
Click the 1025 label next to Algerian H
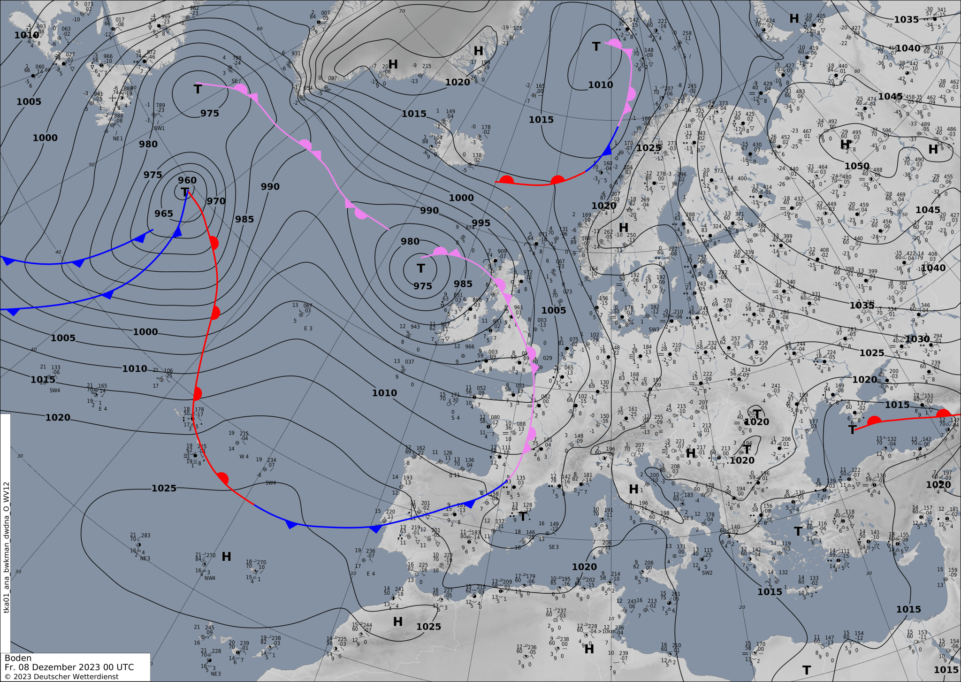428,627
